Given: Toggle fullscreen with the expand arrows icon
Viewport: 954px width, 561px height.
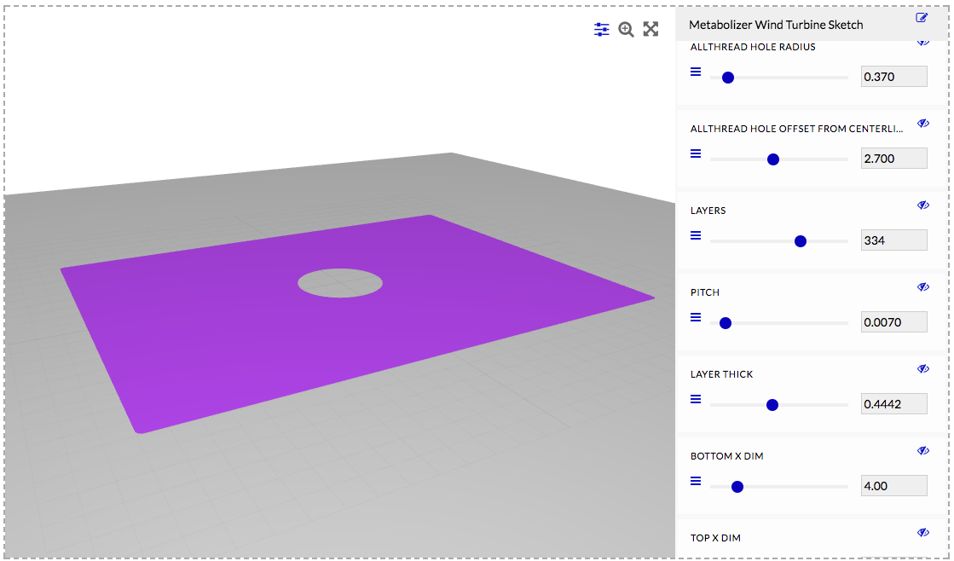Looking at the screenshot, I should click(651, 29).
